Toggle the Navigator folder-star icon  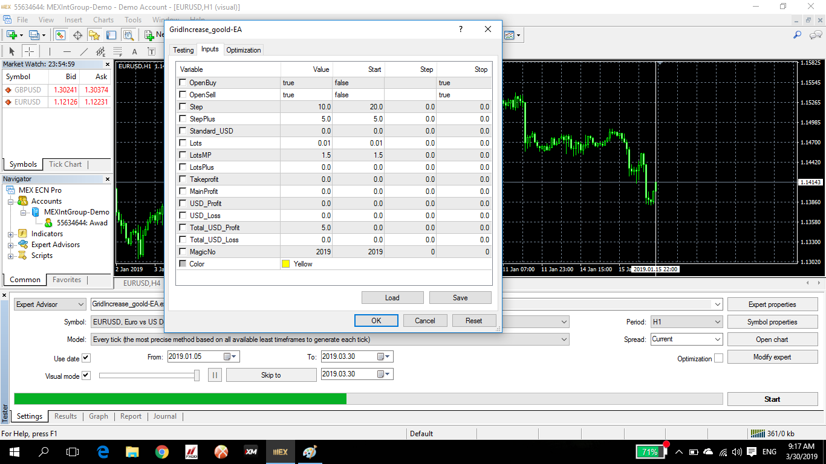94,35
